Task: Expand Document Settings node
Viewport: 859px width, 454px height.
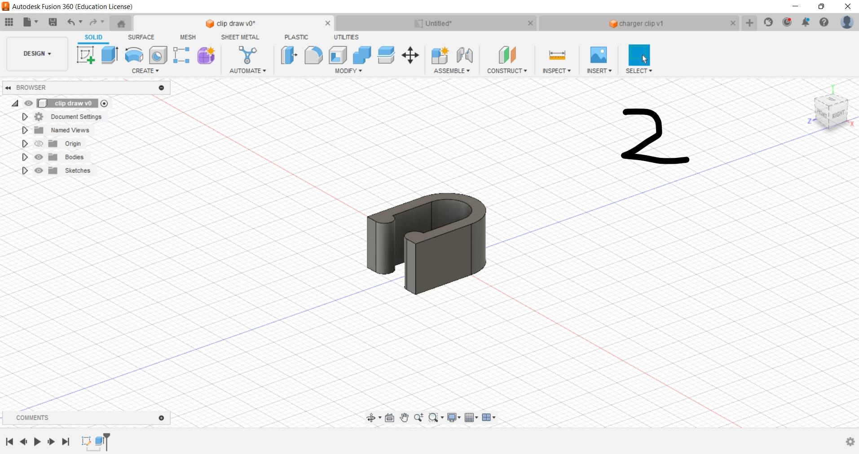Action: (25, 117)
